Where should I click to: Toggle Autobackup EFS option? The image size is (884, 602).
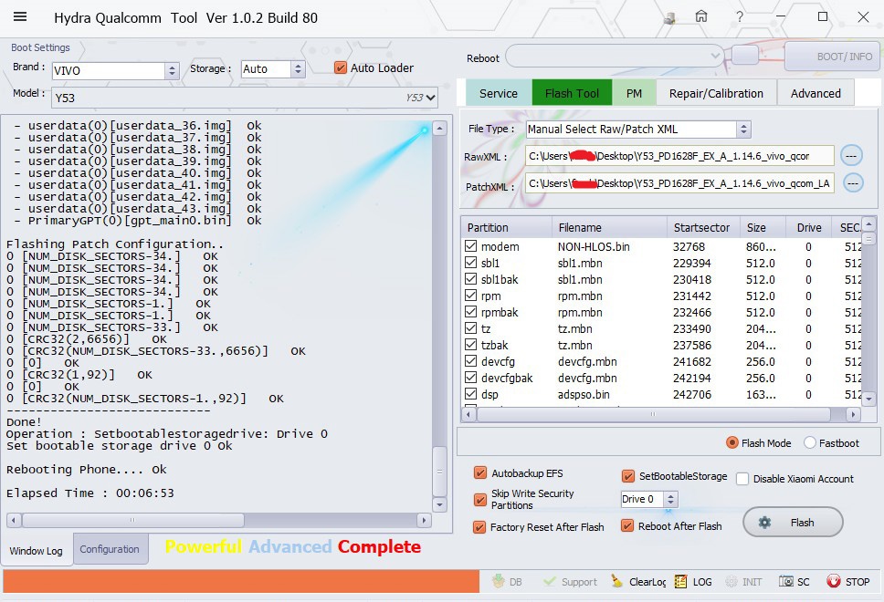click(x=479, y=473)
